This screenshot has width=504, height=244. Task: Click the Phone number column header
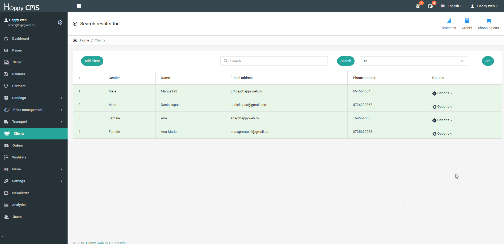(364, 78)
